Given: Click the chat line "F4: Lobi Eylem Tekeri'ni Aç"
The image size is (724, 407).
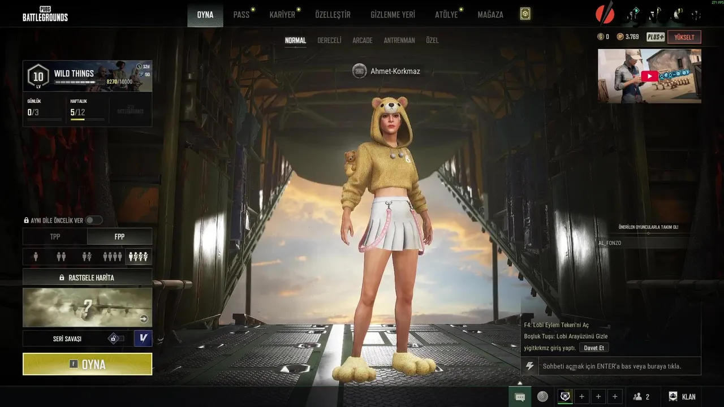Looking at the screenshot, I should point(557,325).
